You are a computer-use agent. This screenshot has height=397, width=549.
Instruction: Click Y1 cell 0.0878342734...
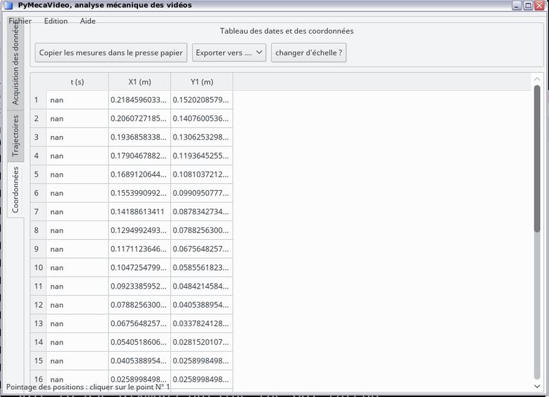click(202, 212)
